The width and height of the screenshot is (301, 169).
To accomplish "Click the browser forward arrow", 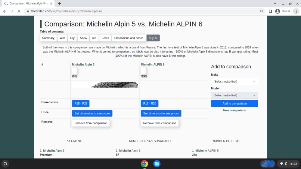I will pos(12,11).
